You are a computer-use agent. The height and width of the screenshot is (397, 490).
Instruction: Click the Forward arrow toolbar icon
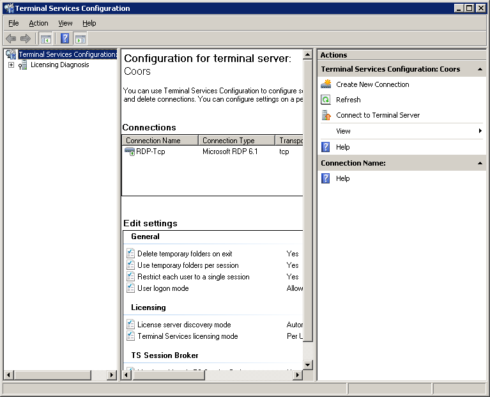pos(26,39)
